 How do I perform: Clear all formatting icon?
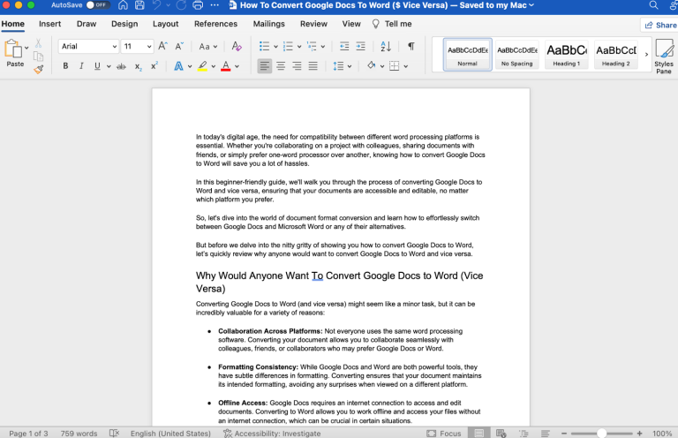tap(237, 46)
